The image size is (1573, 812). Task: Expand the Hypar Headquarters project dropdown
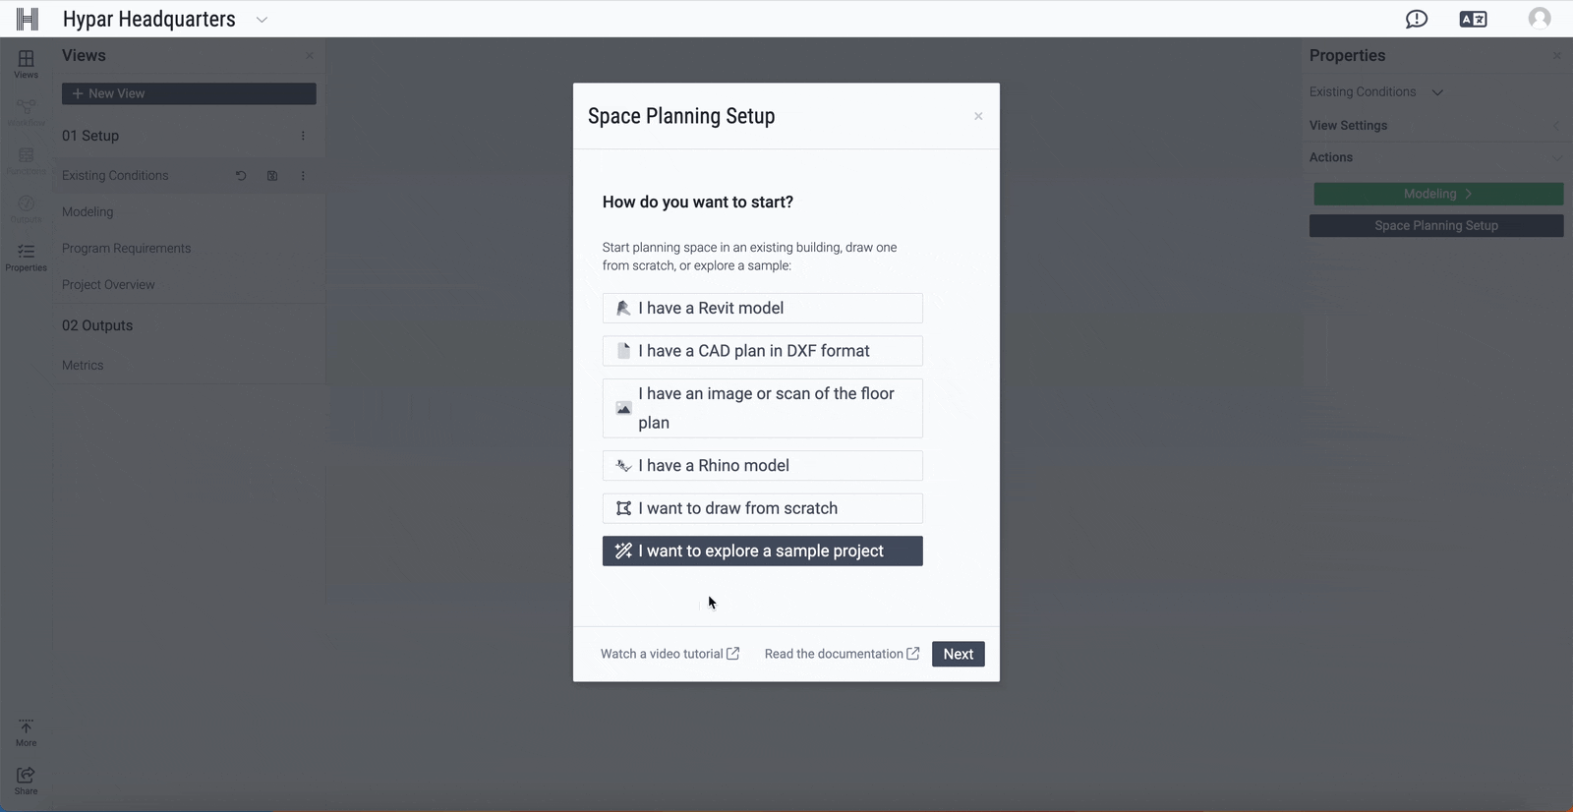click(262, 20)
